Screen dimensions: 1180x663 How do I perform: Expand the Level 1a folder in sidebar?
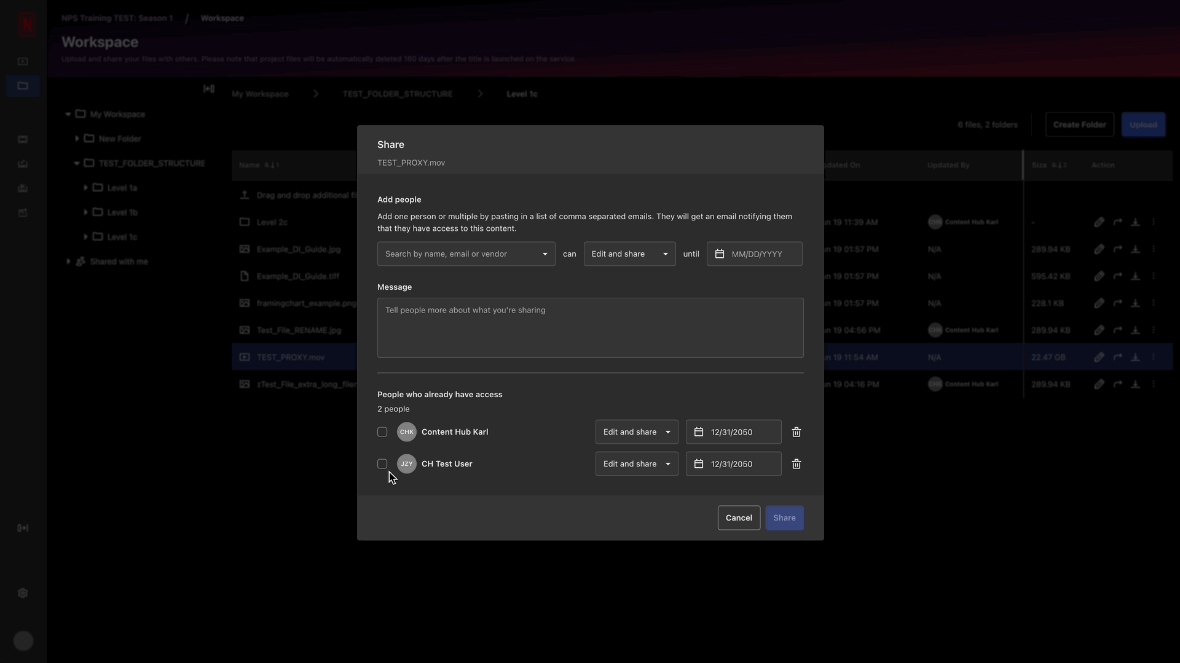pyautogui.click(x=86, y=187)
